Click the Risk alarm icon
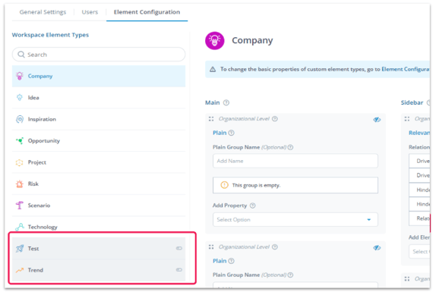This screenshot has height=295, width=436. 20,184
